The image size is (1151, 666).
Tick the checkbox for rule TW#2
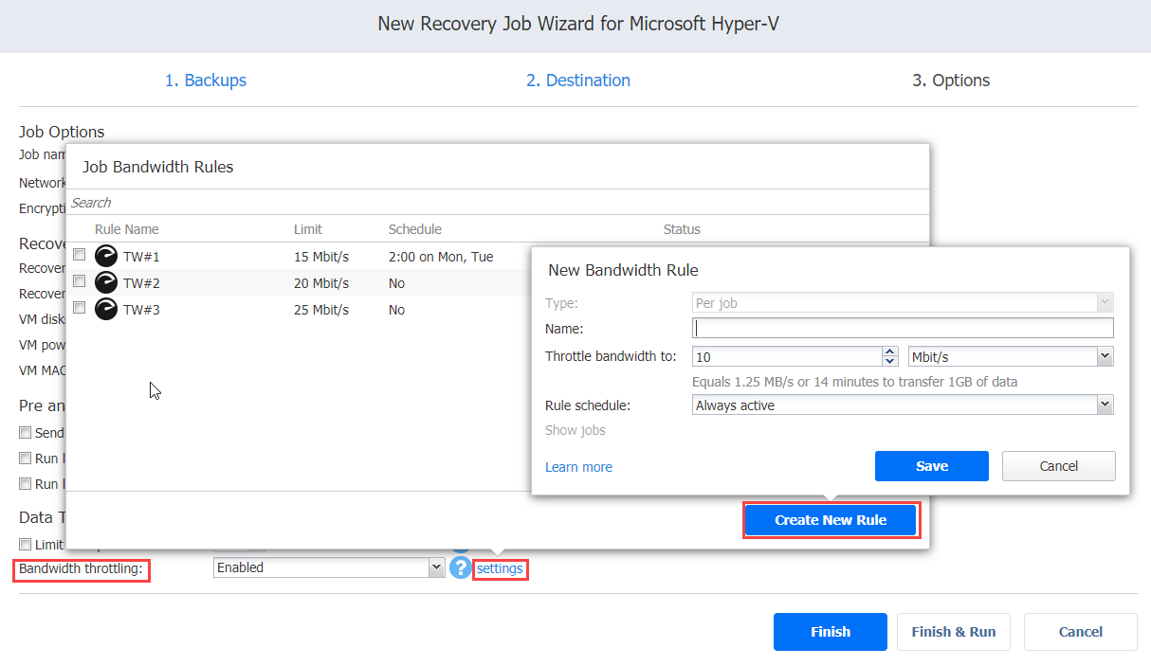pyautogui.click(x=80, y=281)
